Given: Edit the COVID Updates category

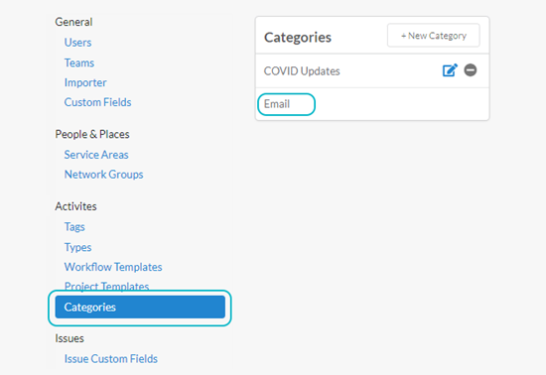Looking at the screenshot, I should click(450, 70).
